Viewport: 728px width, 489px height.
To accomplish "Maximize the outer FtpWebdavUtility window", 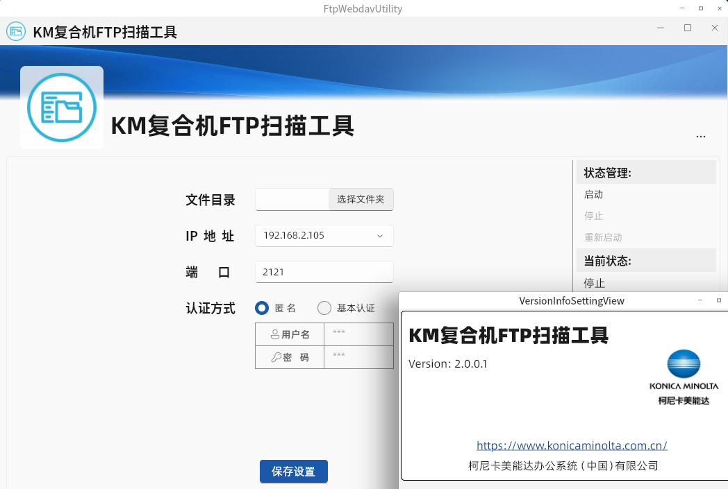I will 701,8.
